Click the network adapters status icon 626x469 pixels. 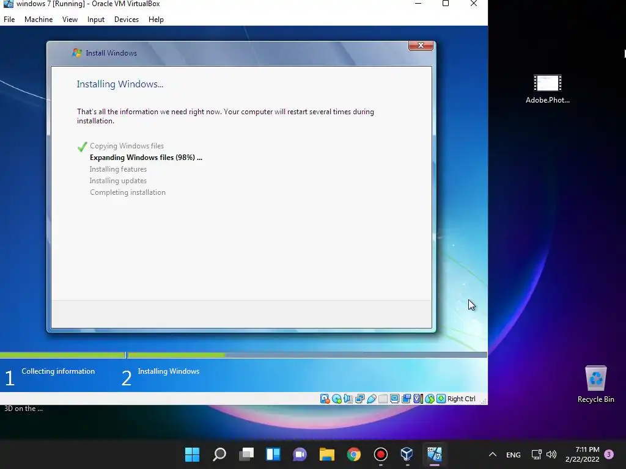tap(359, 398)
